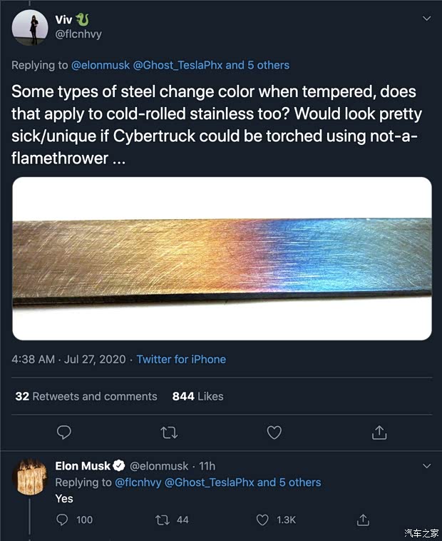Show the "5 others" replied-to list in Viv's tweet
This screenshot has width=442, height=541.
(x=268, y=65)
